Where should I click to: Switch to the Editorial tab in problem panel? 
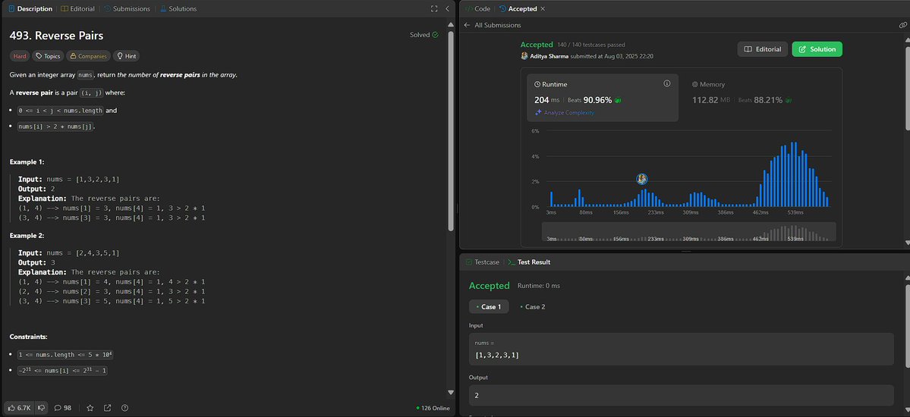[77, 8]
